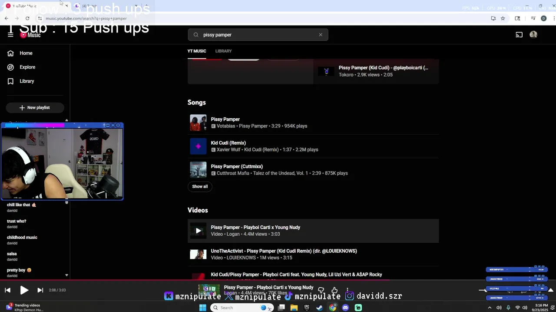The image size is (556, 312).
Task: Click the sidebar playlist scroll-down arrow
Action: coord(66,275)
